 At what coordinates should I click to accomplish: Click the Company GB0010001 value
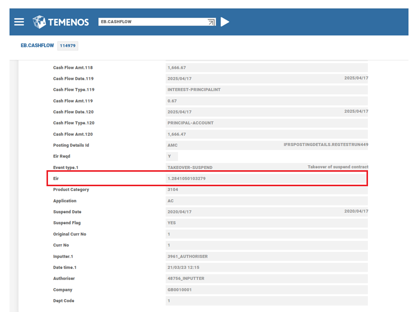[x=179, y=290]
